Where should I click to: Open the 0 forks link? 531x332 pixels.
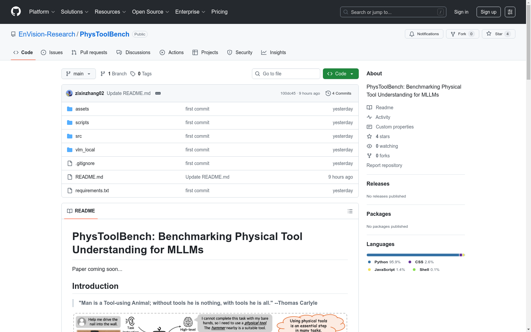378,156
